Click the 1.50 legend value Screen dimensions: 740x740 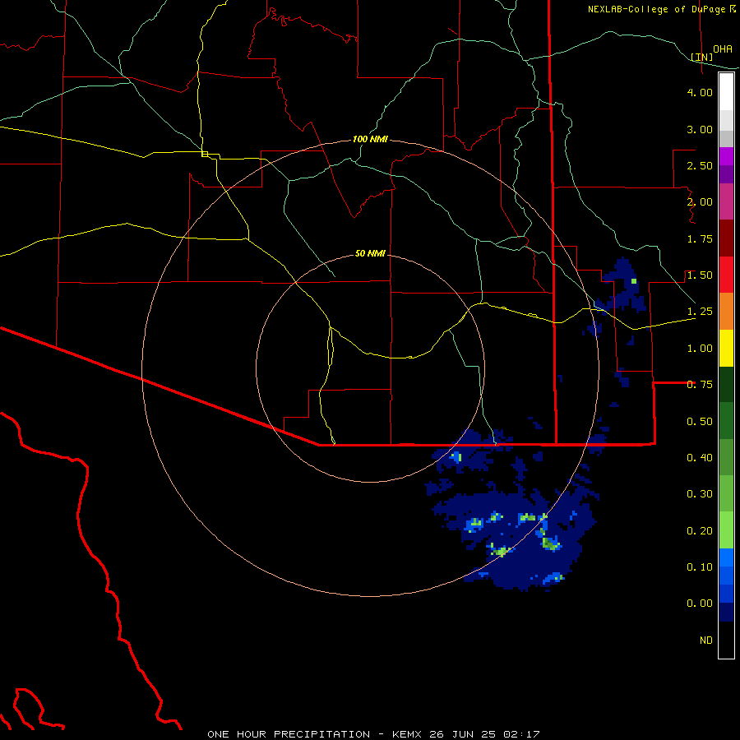pyautogui.click(x=700, y=275)
